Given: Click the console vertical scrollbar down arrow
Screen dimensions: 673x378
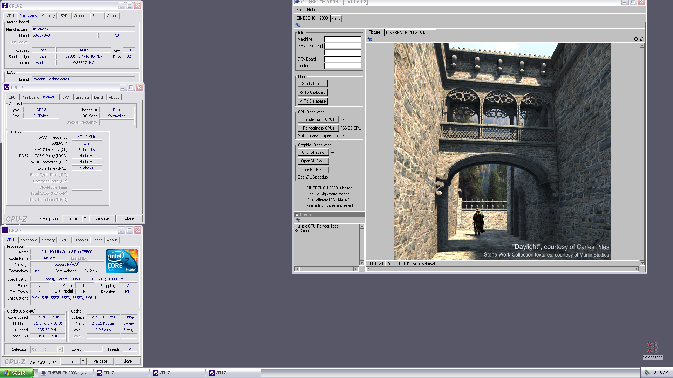Looking at the screenshot, I should point(362,263).
